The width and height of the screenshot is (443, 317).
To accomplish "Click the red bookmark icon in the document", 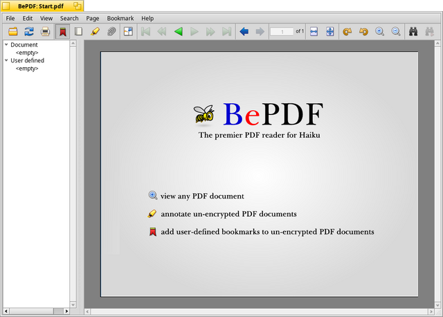I will [x=153, y=232].
